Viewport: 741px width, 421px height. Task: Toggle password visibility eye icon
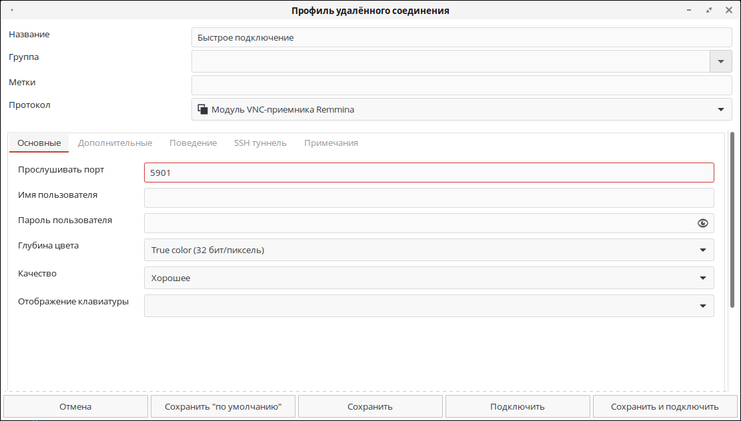tap(702, 223)
